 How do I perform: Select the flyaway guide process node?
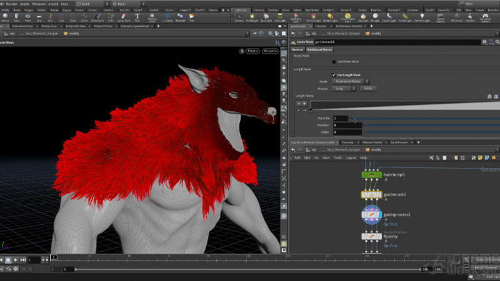pyautogui.click(x=371, y=237)
